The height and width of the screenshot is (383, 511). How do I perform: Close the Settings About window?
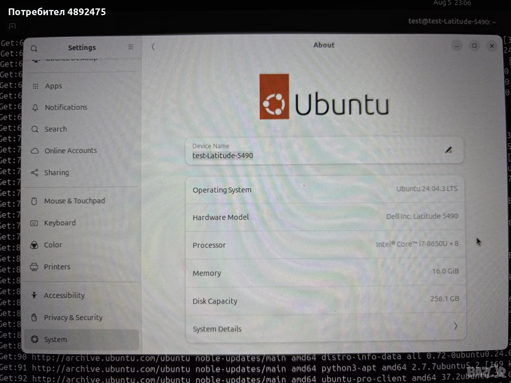tap(492, 46)
